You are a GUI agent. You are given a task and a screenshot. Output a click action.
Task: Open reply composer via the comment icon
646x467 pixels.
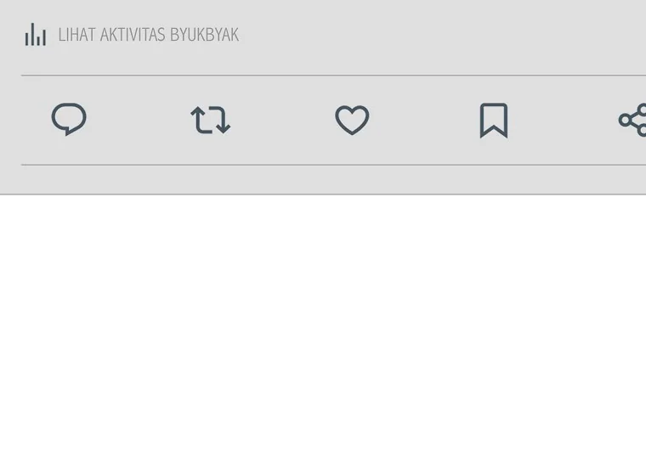tap(69, 119)
